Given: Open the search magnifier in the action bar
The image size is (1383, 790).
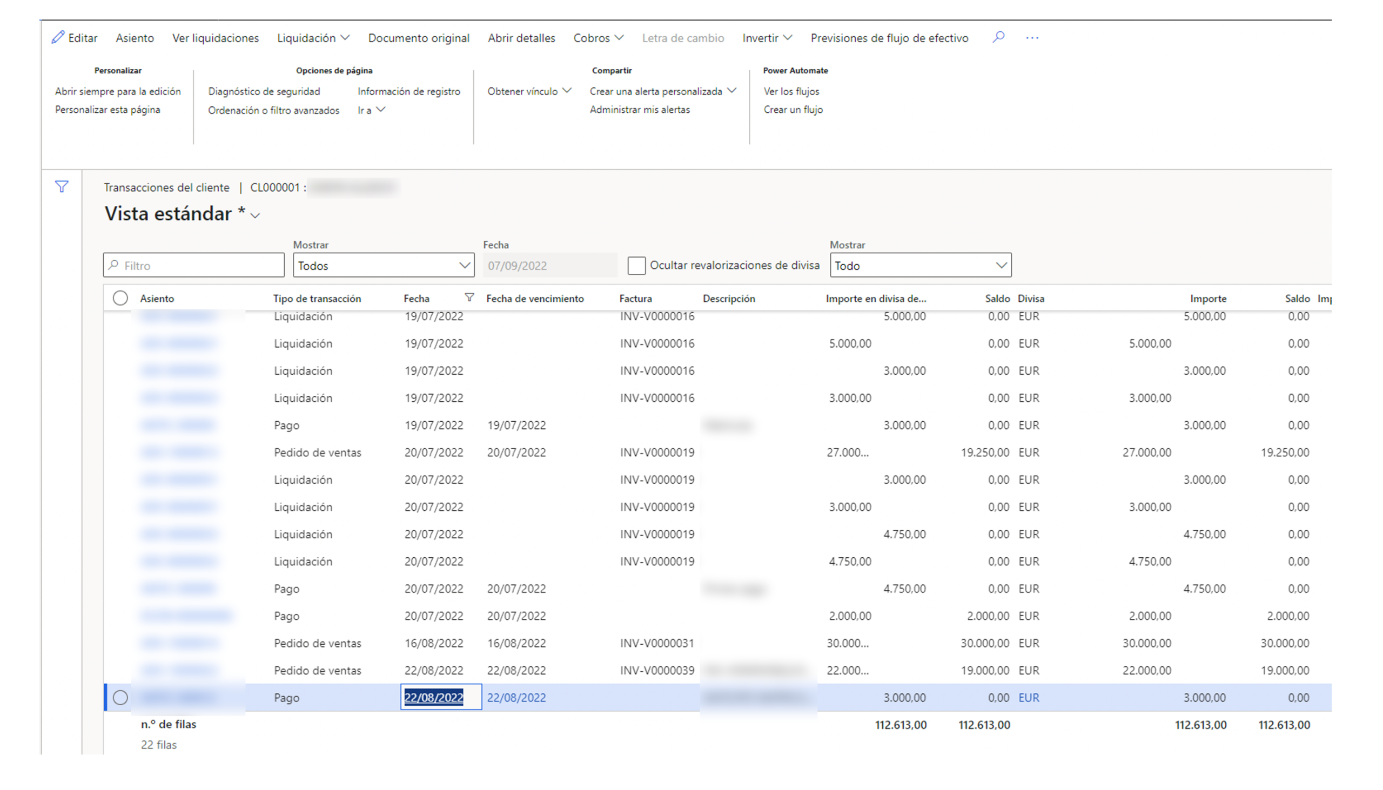Looking at the screenshot, I should 999,37.
